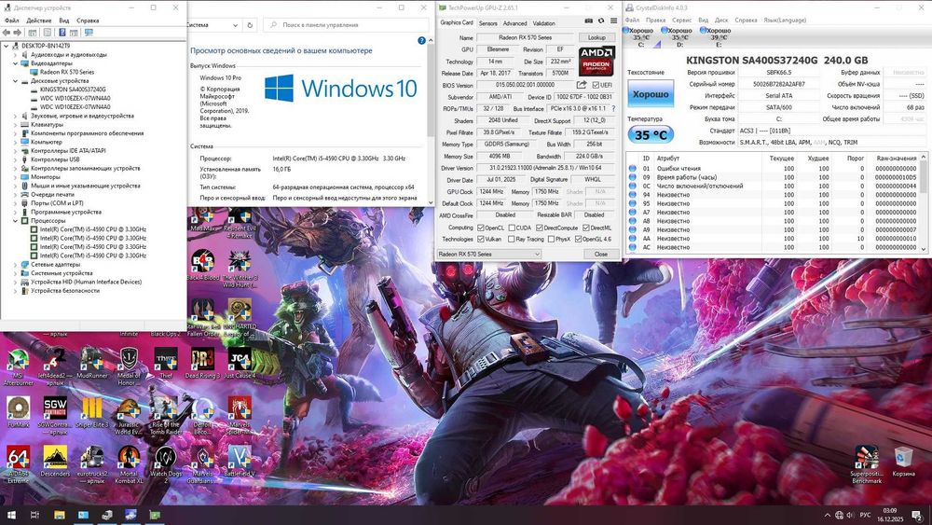Click the Control Panel search field
Viewport: 932px width, 525px height.
point(346,25)
